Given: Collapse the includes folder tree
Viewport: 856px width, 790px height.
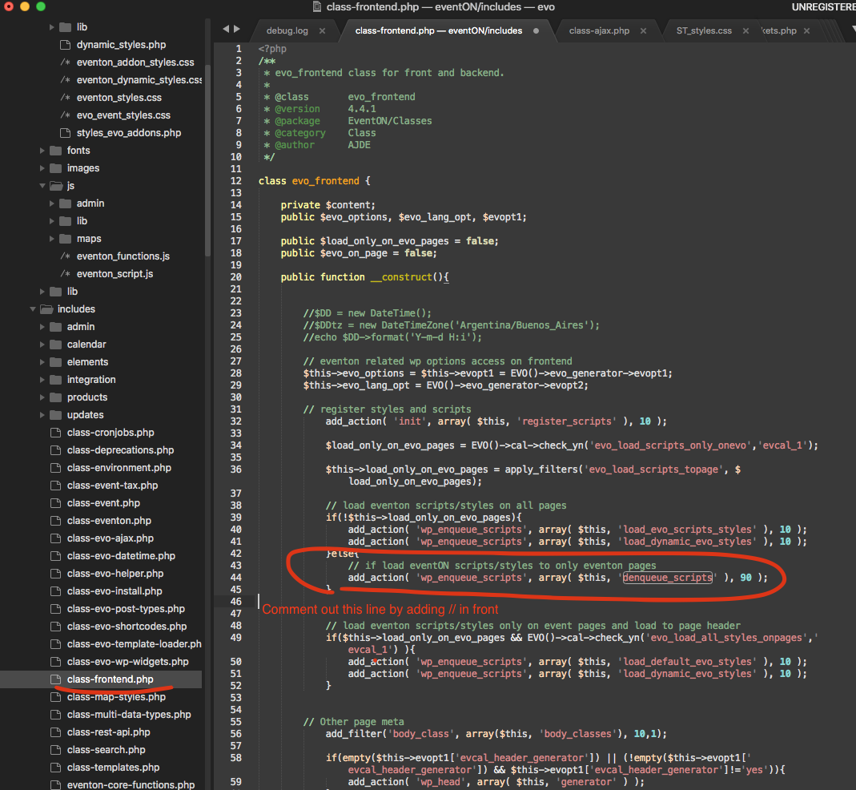Looking at the screenshot, I should point(33,309).
